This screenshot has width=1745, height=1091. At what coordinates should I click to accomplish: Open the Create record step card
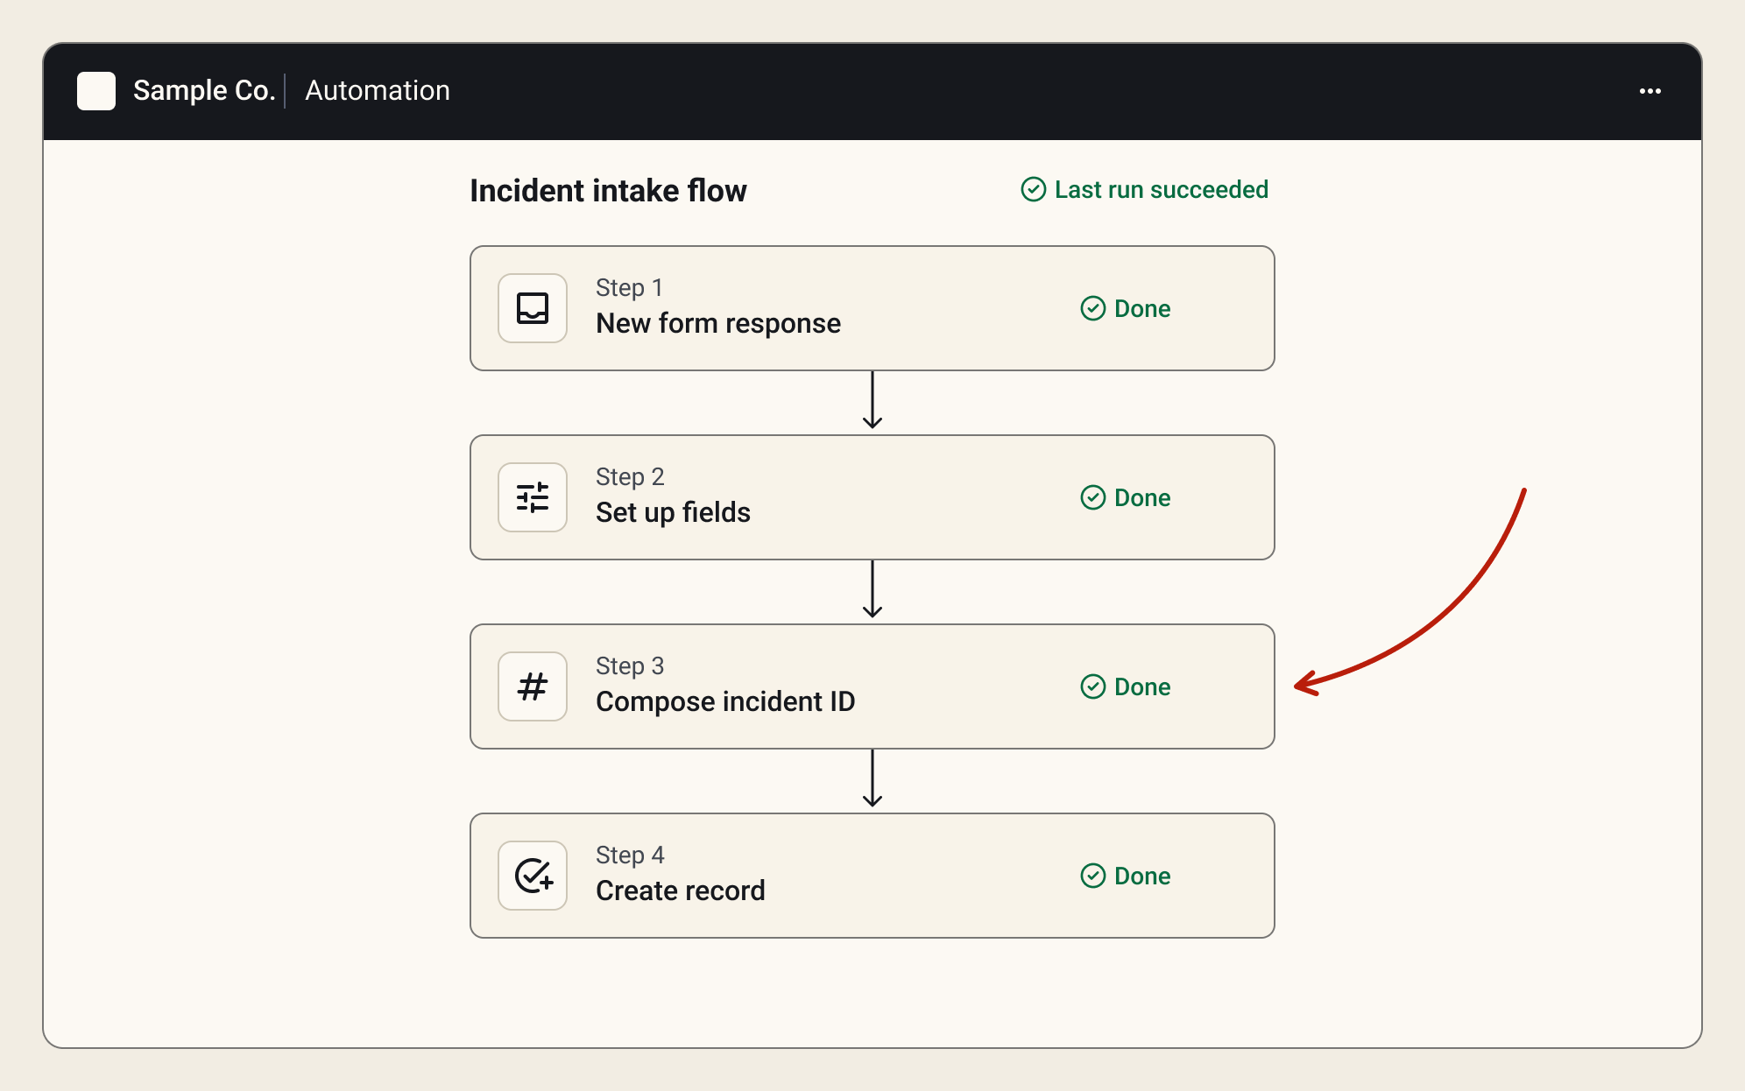[872, 876]
